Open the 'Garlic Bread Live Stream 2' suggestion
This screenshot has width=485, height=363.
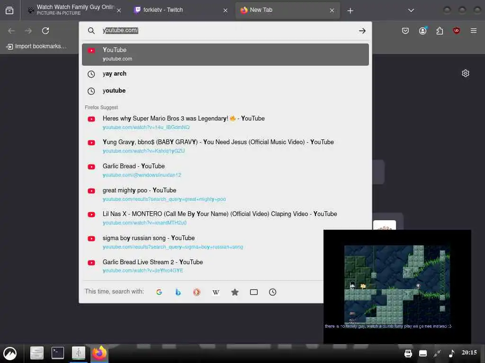point(203,266)
